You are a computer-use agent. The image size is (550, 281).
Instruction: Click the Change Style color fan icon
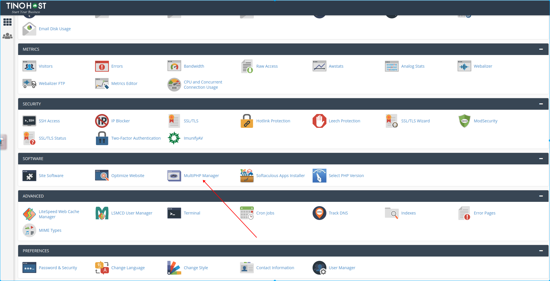click(x=174, y=268)
